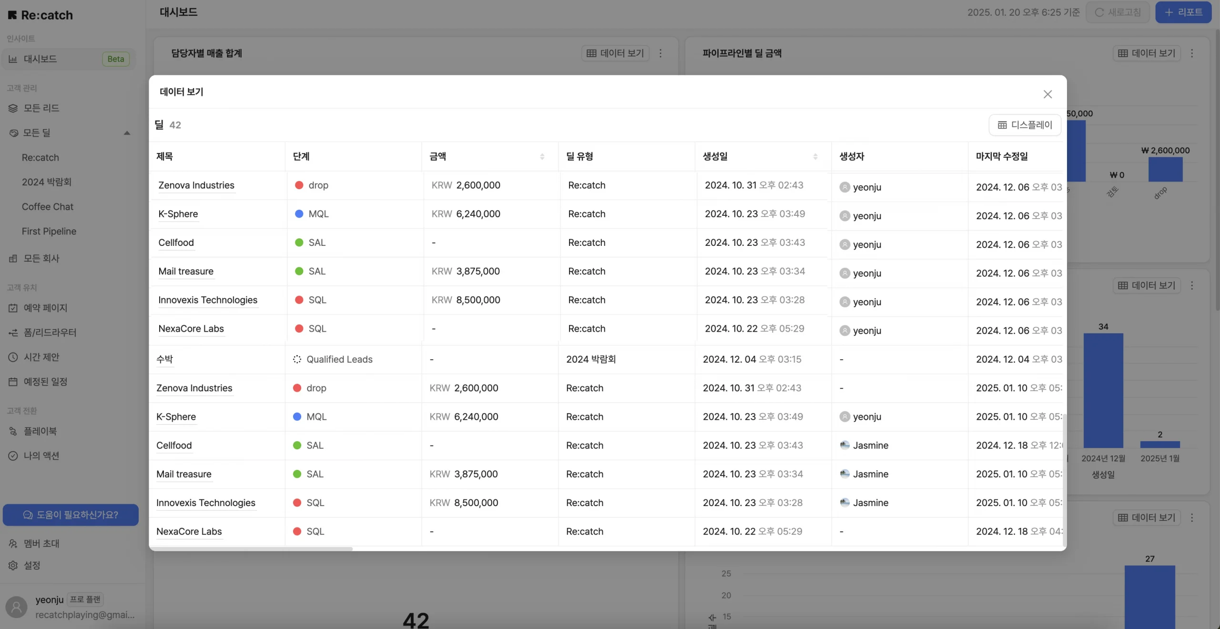The width and height of the screenshot is (1220, 629).
Task: Open 나의 액션 from sidebar
Action: coord(41,456)
